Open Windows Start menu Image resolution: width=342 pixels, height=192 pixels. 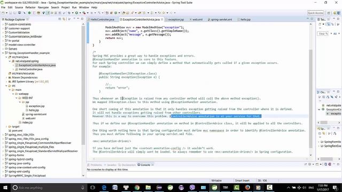click(5, 187)
